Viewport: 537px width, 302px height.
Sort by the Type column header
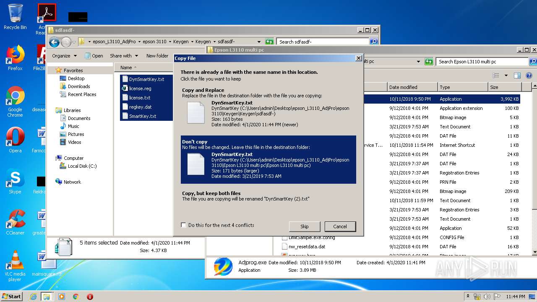tap(463, 87)
